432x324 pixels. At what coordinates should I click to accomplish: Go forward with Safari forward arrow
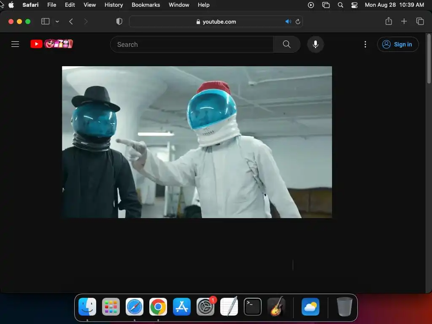(86, 22)
